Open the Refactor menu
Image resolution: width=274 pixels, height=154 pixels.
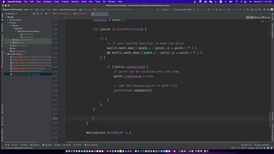click(75, 2)
